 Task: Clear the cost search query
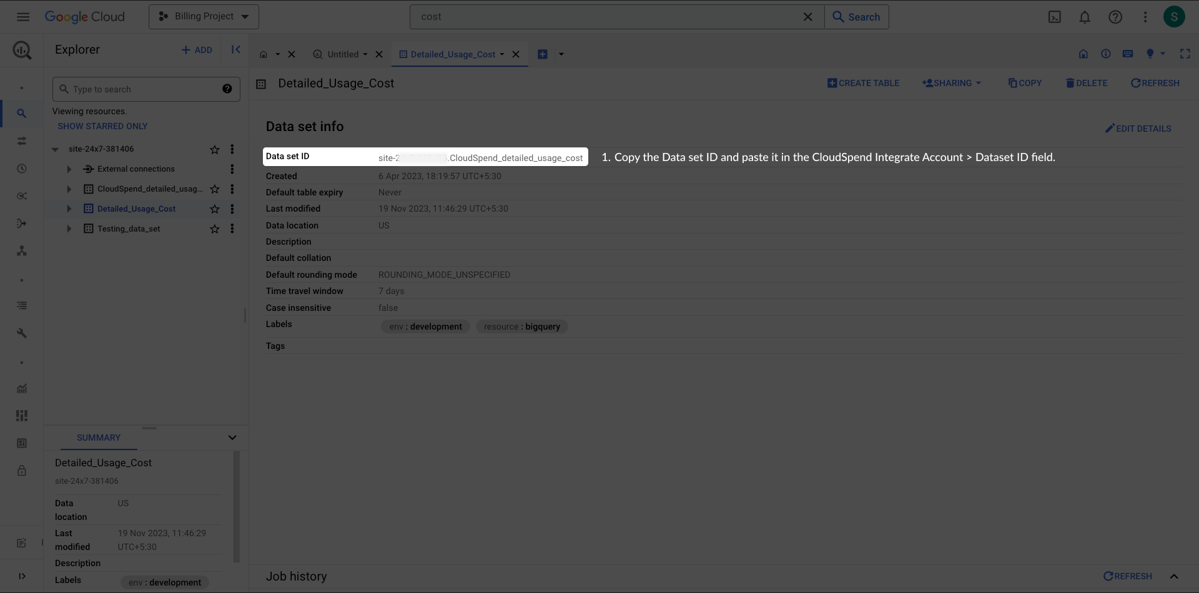807,17
